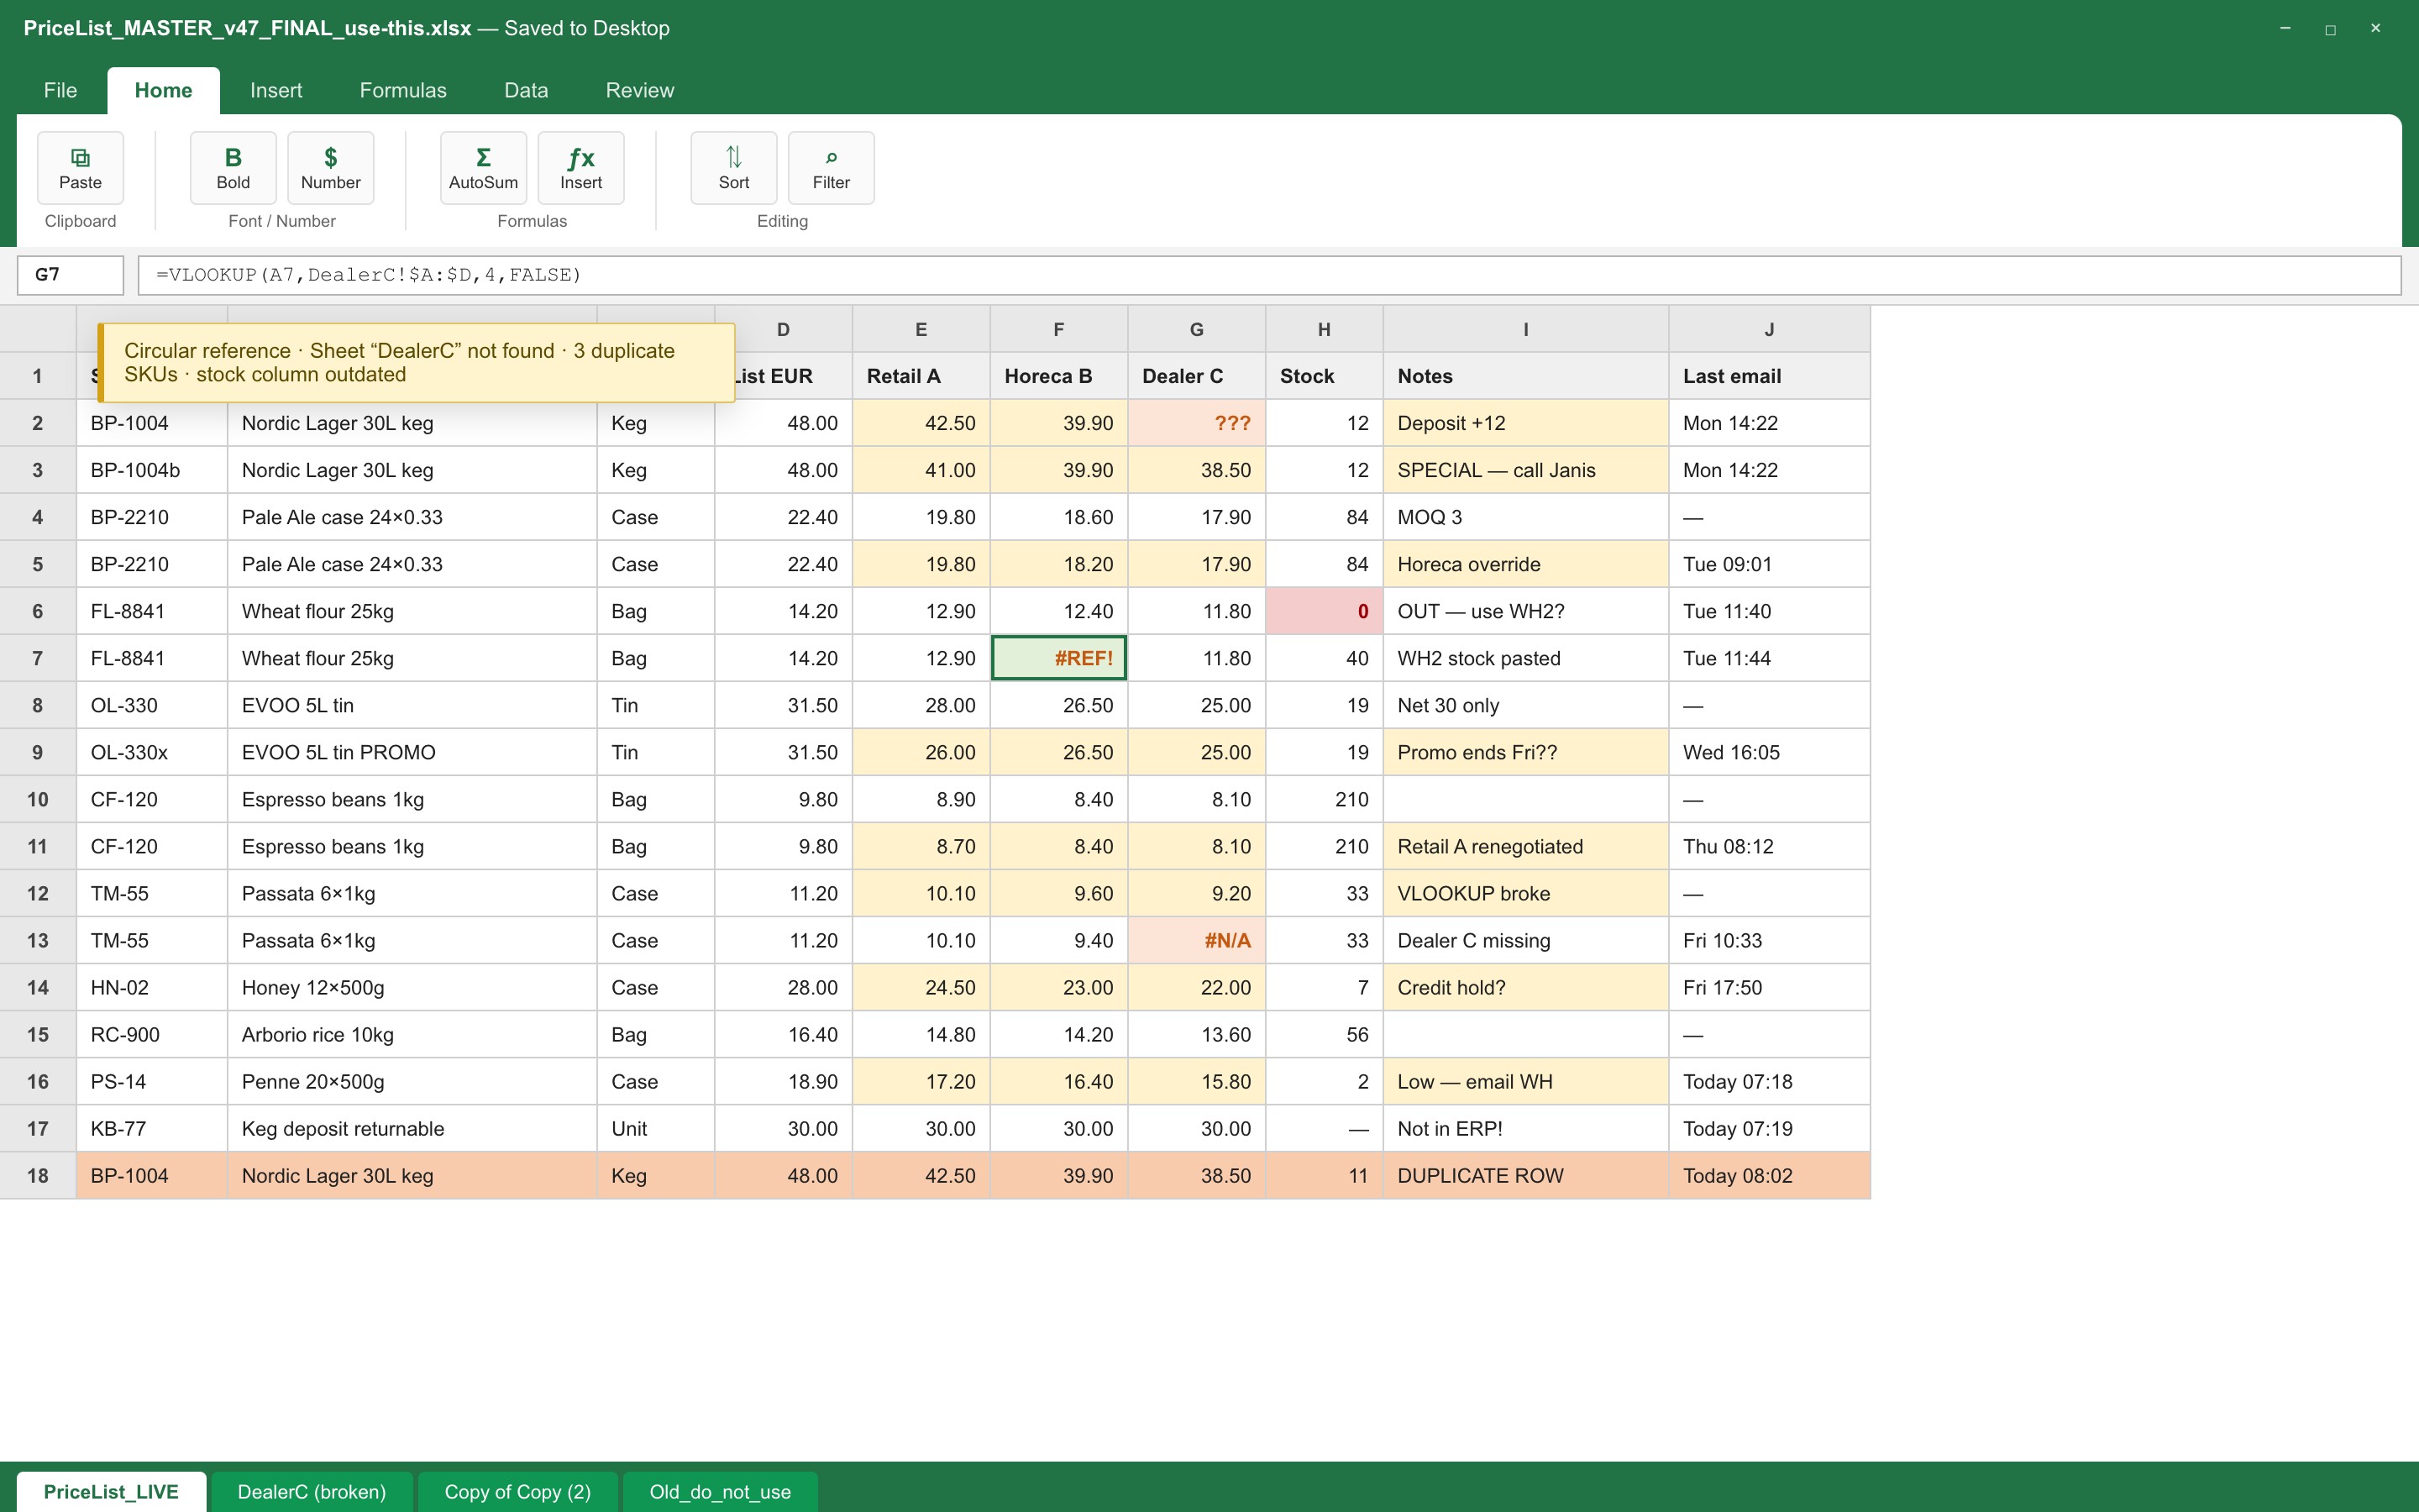Click the 'Keg deposit returnable' cell

pos(412,1129)
